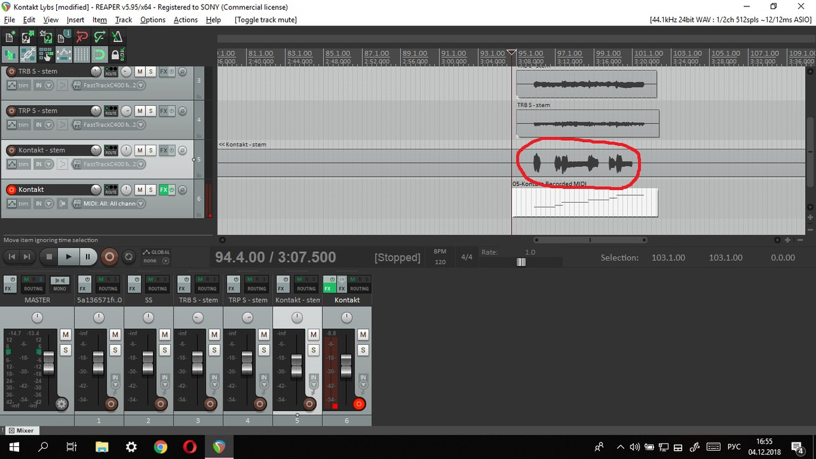Viewport: 816px width, 459px height.
Task: Toggle auto-crossfade toolbar icon
Action: pyautogui.click(x=10, y=54)
